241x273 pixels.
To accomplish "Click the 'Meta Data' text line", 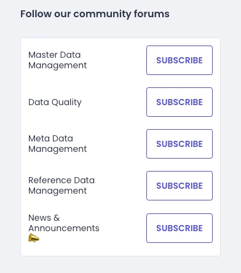I will click(50, 138).
